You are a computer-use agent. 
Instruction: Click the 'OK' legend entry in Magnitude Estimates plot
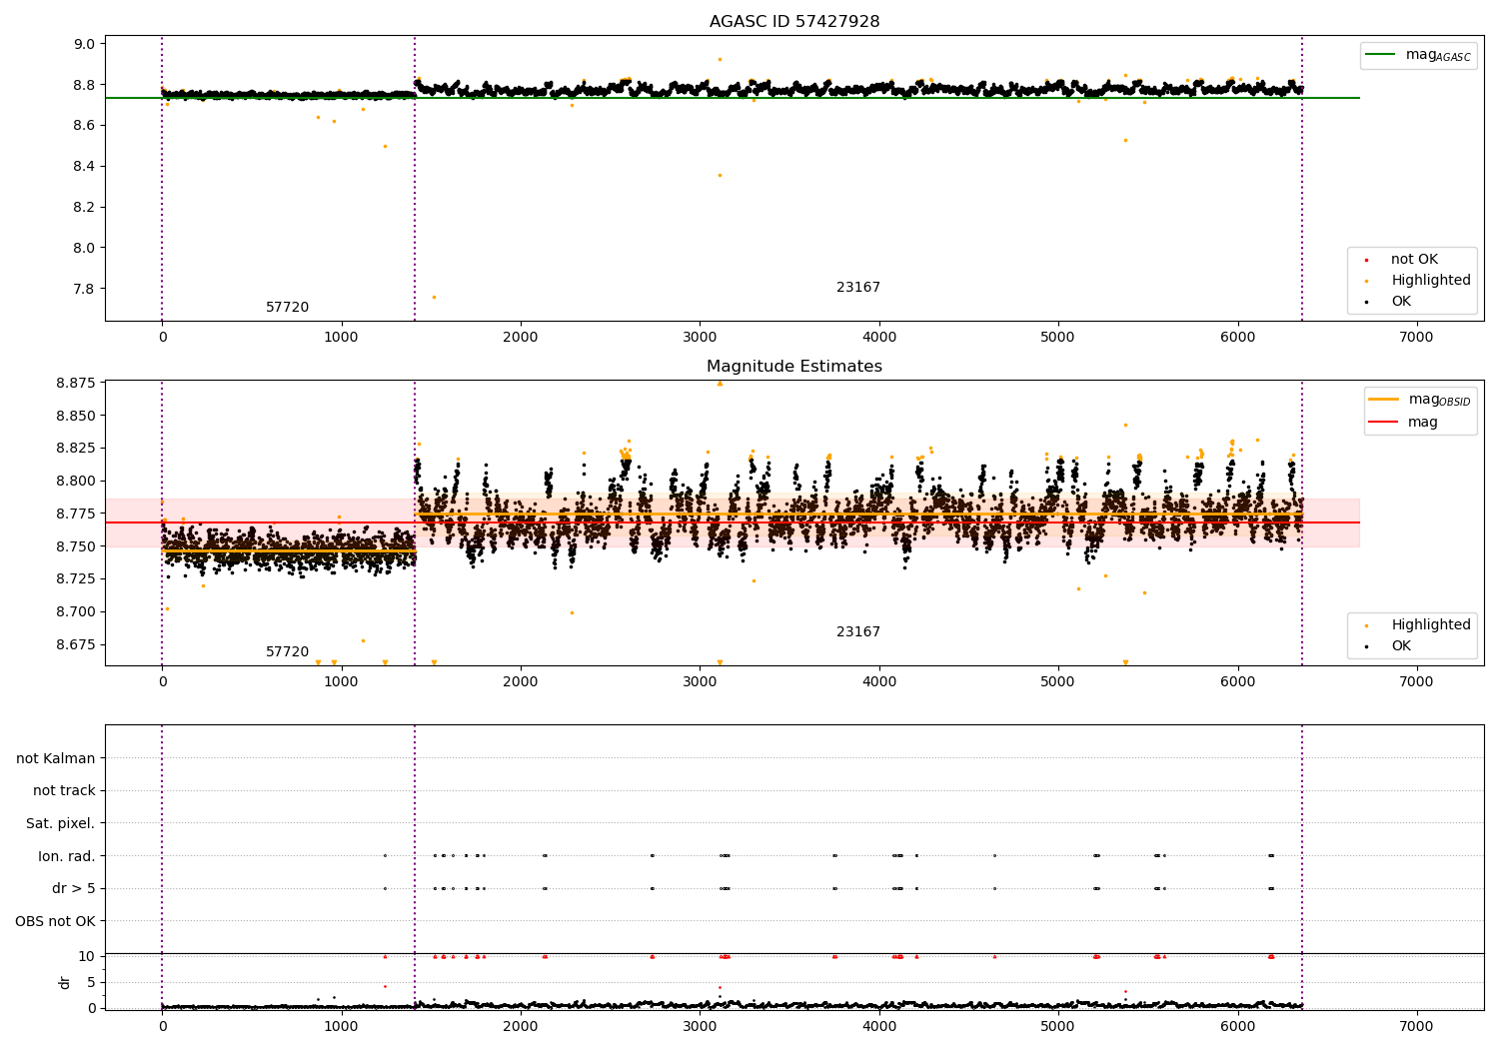[x=1401, y=646]
